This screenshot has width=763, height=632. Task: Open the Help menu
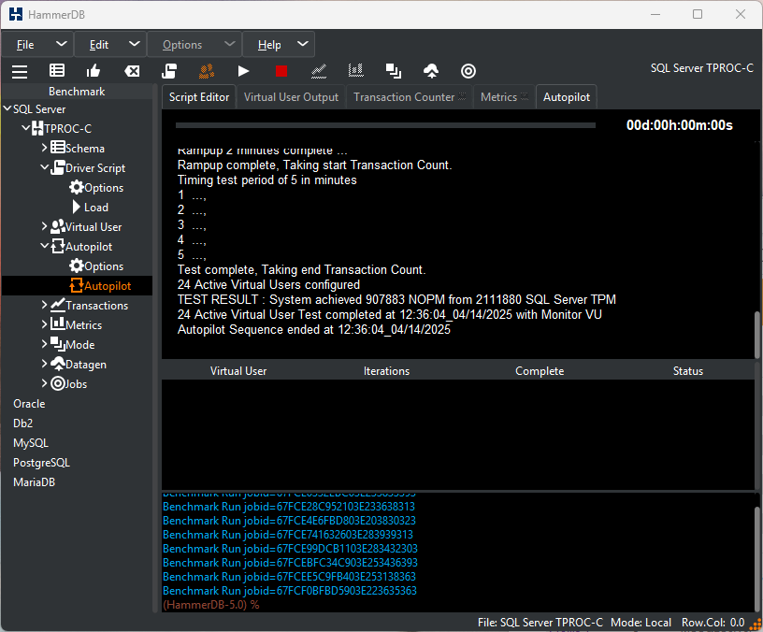point(269,45)
